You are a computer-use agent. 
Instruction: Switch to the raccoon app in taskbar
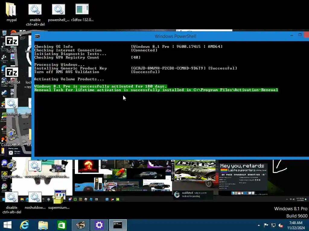80,225
